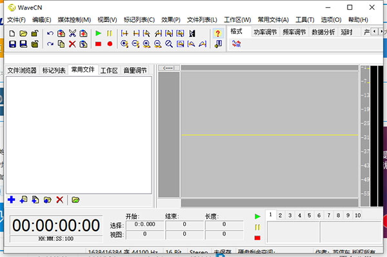Click the small green play button near tab 1
Viewport: 387px width, 257px height.
coord(257,216)
